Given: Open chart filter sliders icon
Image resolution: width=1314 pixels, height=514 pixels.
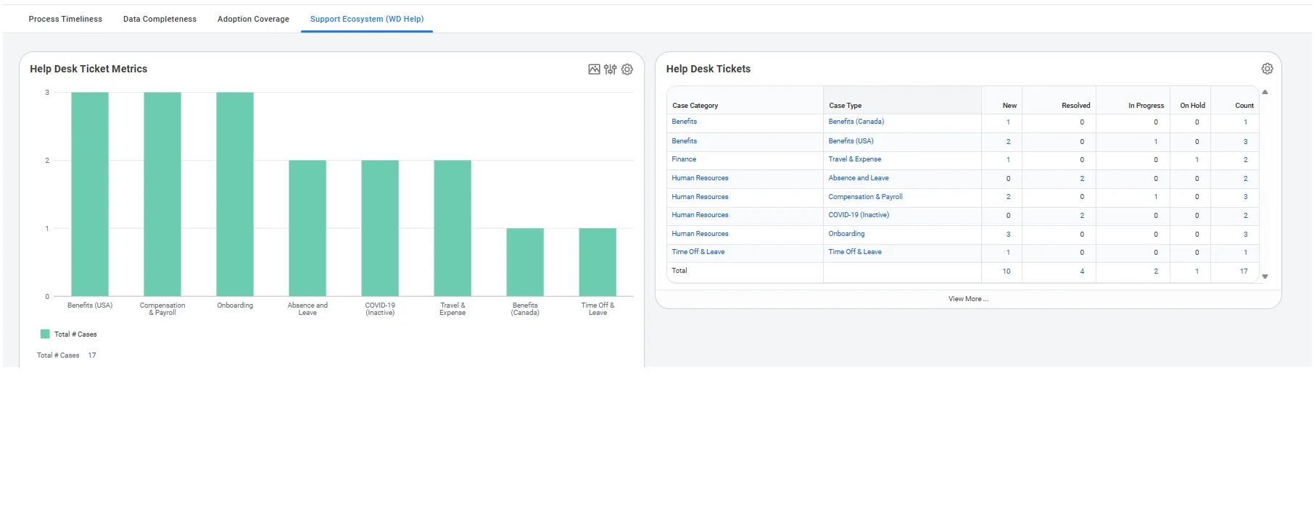Looking at the screenshot, I should [x=611, y=69].
